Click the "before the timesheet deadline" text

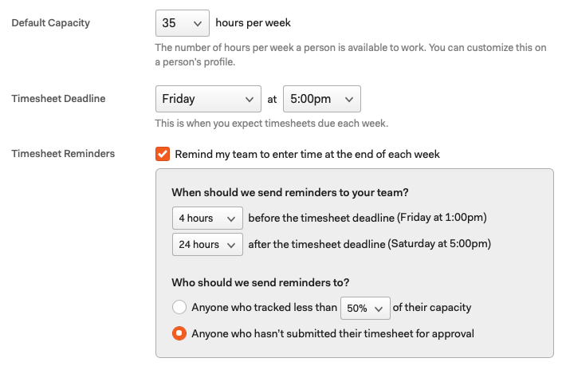point(367,218)
